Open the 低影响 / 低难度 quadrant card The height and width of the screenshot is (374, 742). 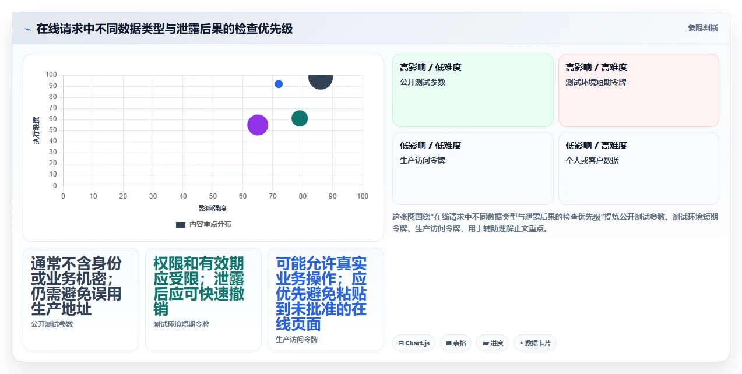pos(473,168)
